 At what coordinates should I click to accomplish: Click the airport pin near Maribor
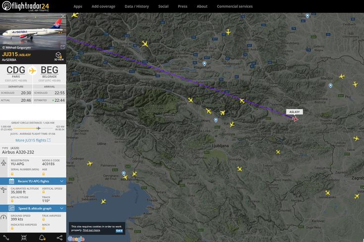(x=330, y=85)
